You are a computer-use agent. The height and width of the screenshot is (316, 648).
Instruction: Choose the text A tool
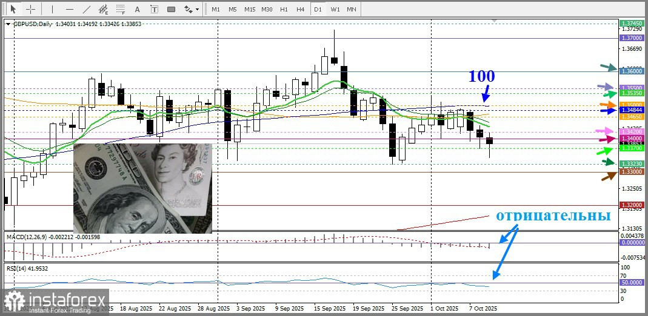tap(138, 8)
